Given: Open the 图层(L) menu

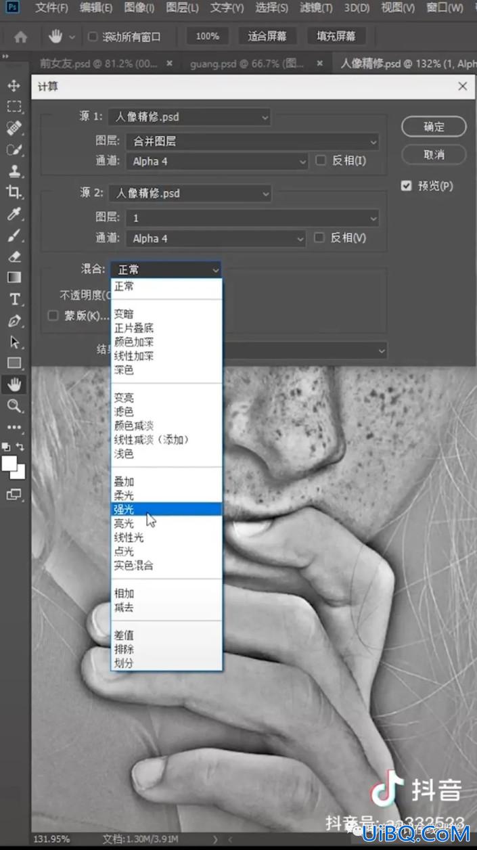Looking at the screenshot, I should point(182,8).
